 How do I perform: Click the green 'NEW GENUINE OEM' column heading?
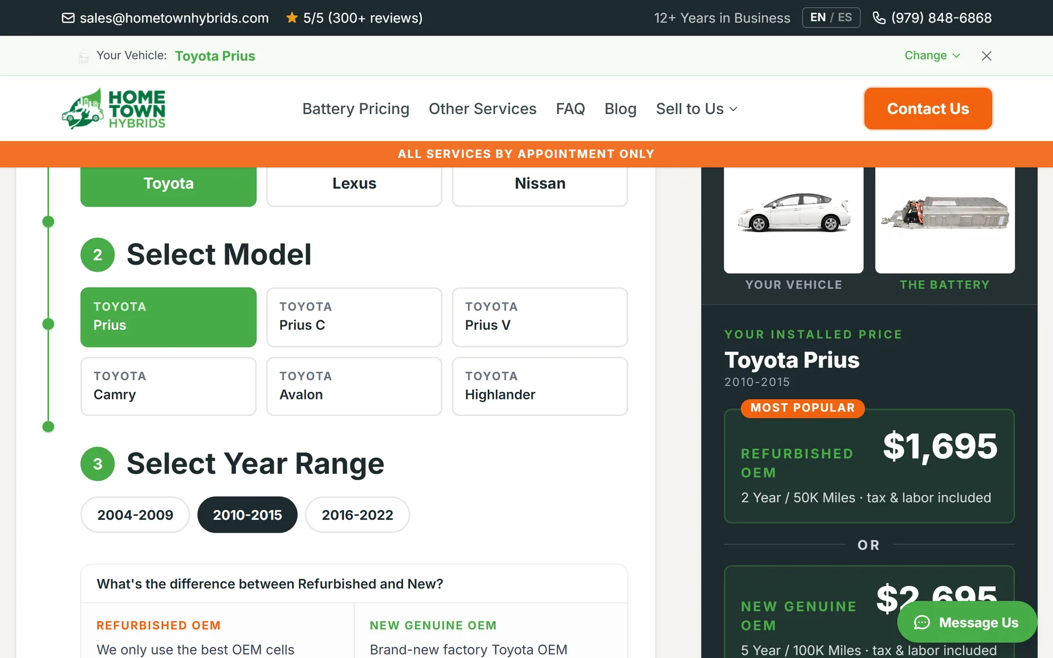coord(433,625)
